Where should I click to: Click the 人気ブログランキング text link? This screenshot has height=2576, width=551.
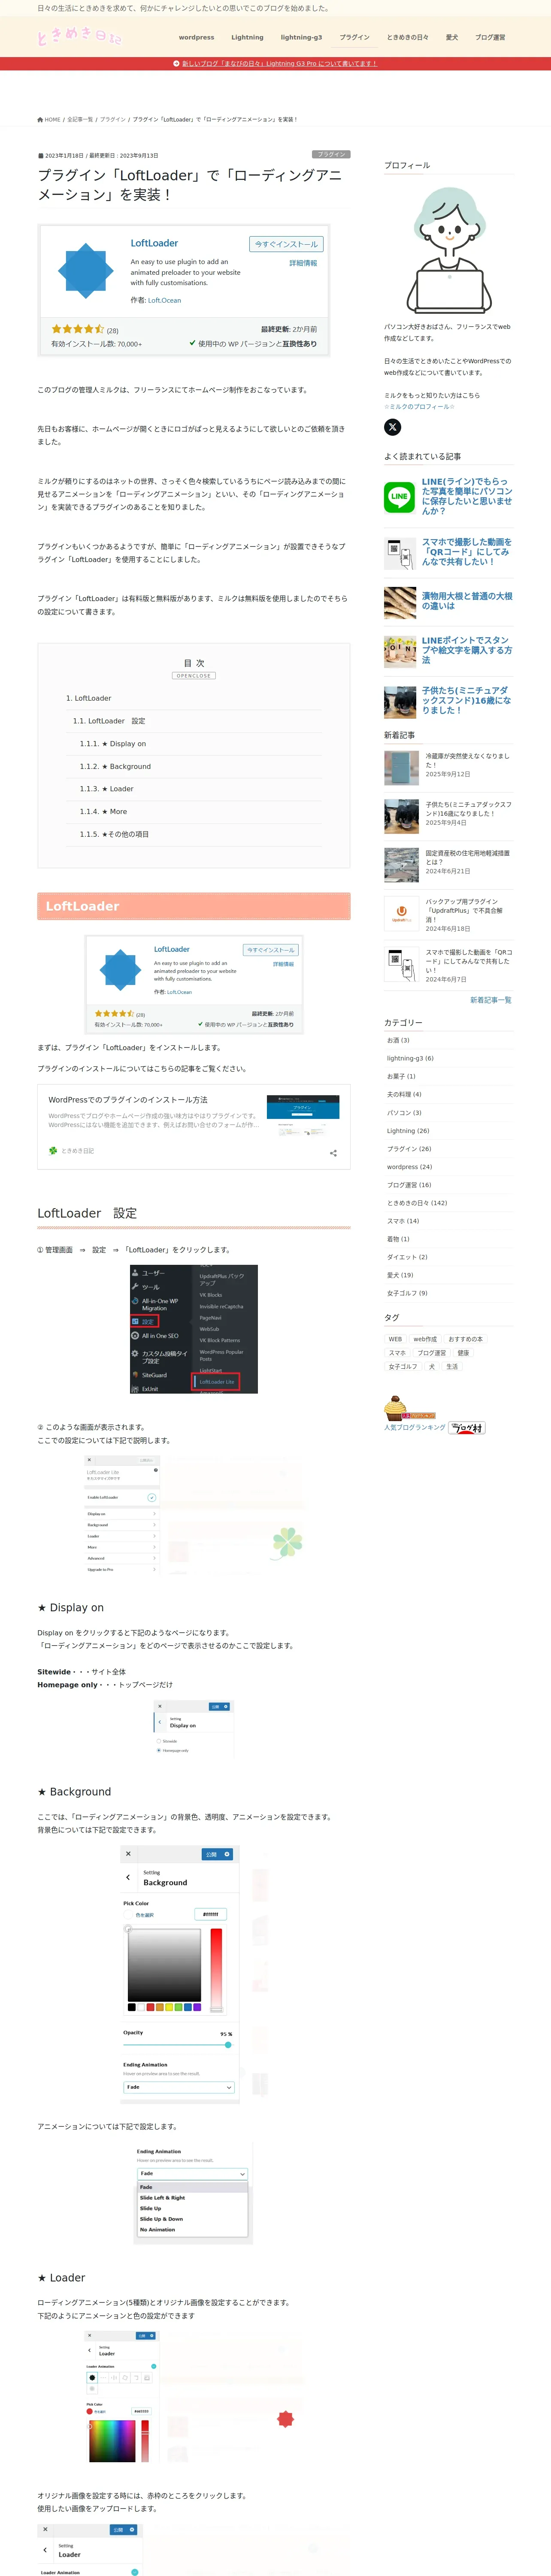pos(415,1427)
